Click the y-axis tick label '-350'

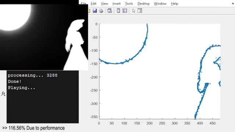coord(94,117)
